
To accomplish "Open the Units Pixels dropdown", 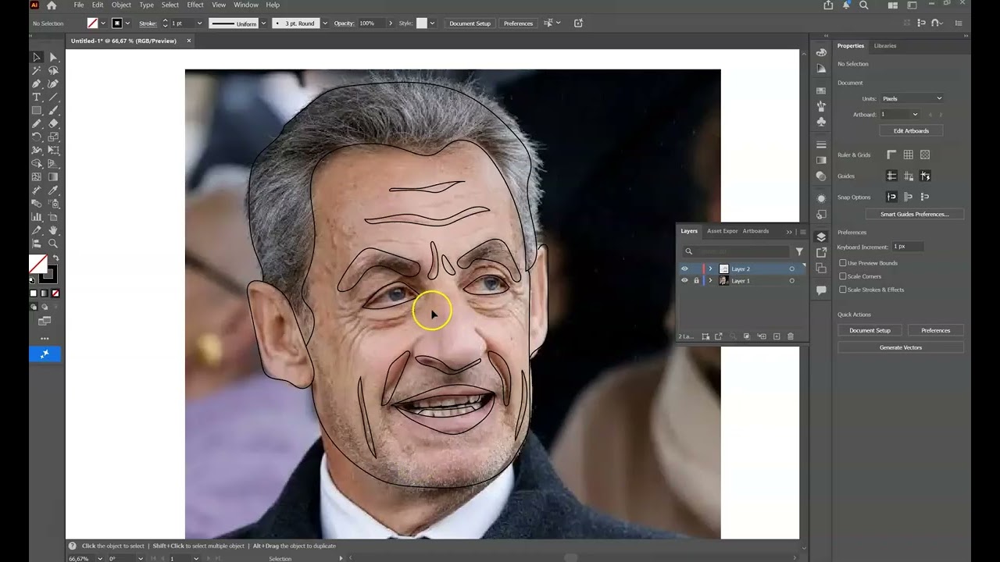I will tap(912, 98).
